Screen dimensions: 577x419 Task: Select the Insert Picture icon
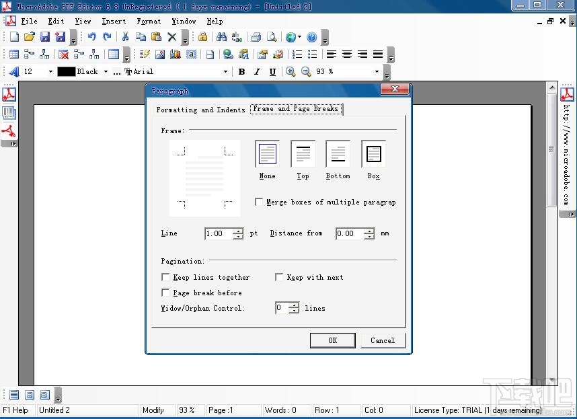pos(159,54)
